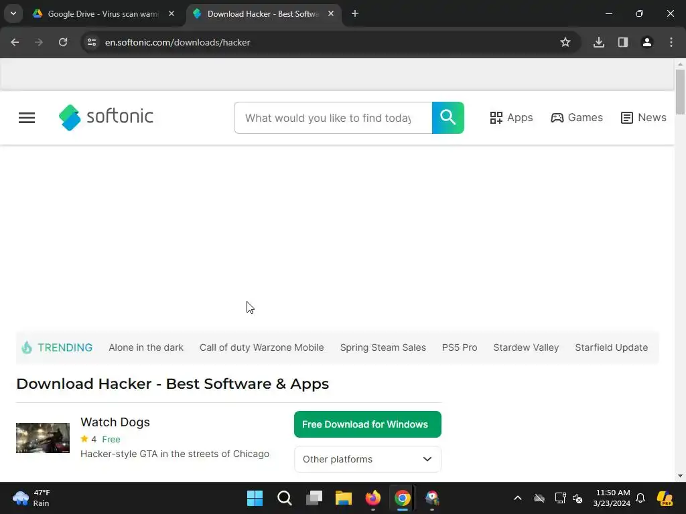Click the TRENDING flame icon
Viewport: 686px width, 514px height.
point(27,347)
